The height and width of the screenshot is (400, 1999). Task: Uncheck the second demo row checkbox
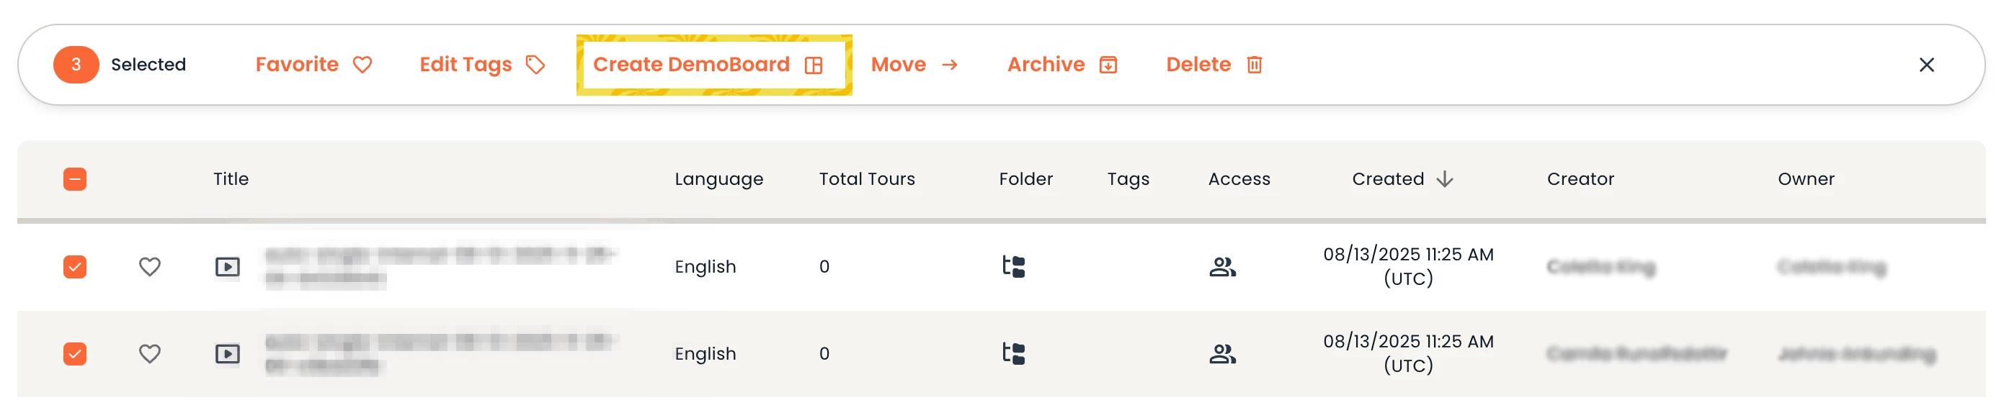[74, 353]
